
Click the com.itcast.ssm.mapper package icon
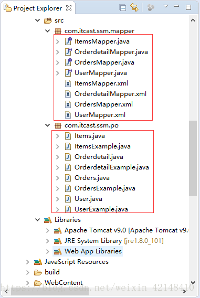tap(58, 31)
